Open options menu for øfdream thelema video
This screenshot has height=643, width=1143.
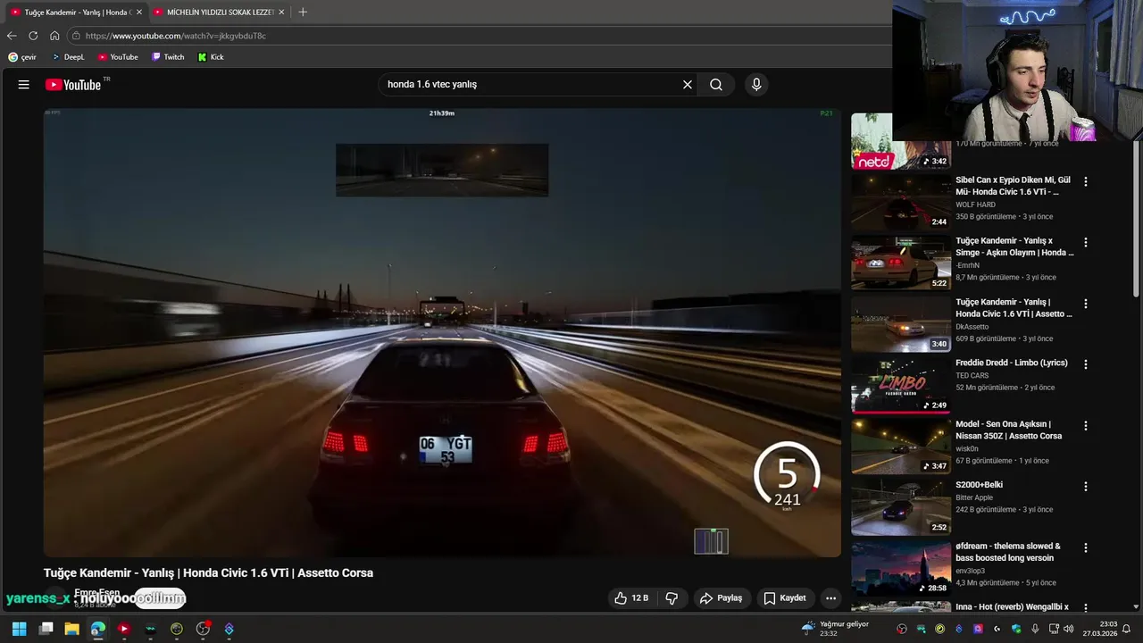click(x=1086, y=547)
